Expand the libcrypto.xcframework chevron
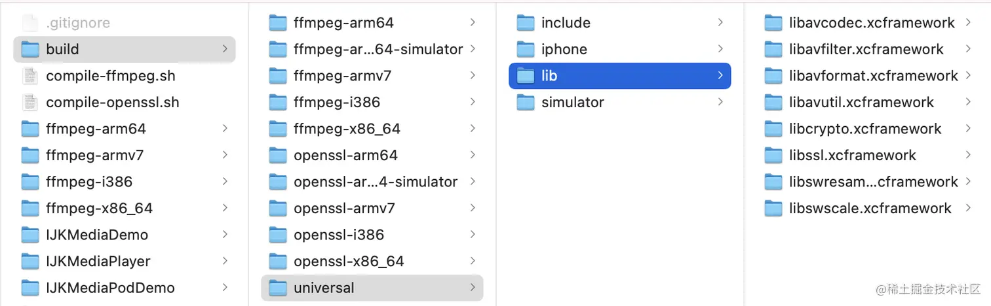The width and height of the screenshot is (991, 306). tap(968, 129)
